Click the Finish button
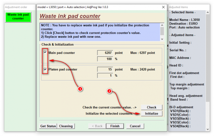The height and width of the screenshot is (136, 214). (x=115, y=126)
